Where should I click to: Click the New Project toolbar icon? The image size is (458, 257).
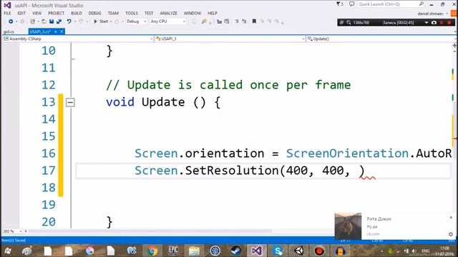(33, 21)
